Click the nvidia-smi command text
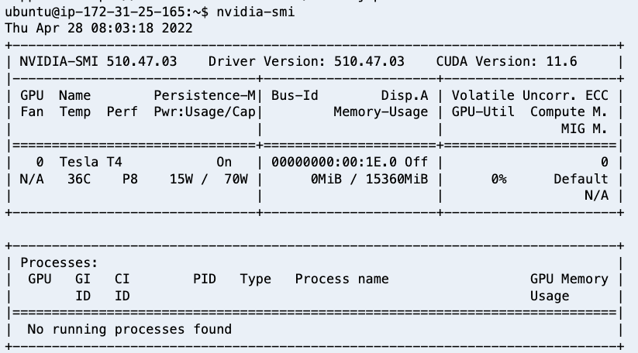This screenshot has height=353, width=638. [x=255, y=12]
